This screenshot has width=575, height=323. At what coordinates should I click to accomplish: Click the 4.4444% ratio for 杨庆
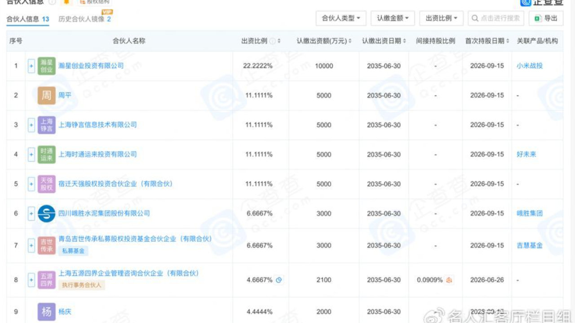pyautogui.click(x=259, y=312)
